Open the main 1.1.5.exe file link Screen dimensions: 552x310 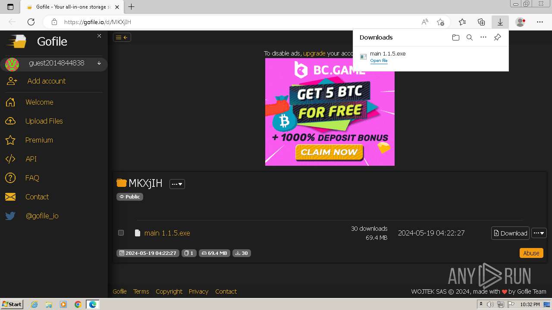click(x=167, y=233)
